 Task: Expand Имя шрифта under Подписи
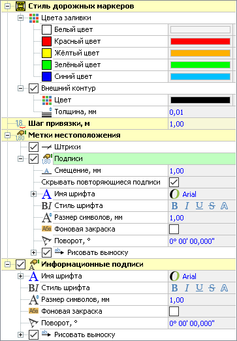coord(33,194)
